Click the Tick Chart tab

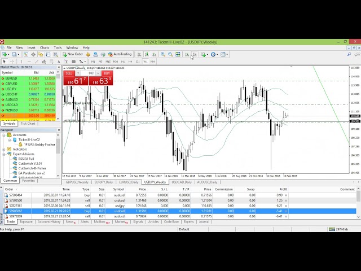28,123
